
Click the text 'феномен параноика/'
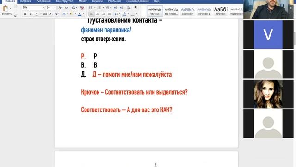point(106,30)
